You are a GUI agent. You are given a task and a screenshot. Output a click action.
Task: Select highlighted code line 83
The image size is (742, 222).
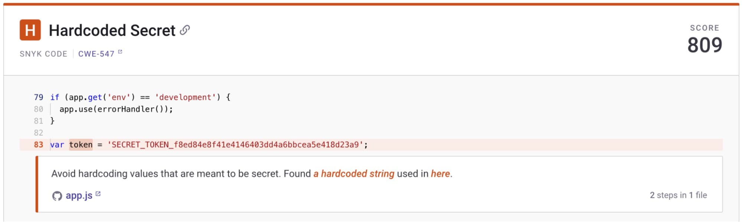tap(371, 145)
